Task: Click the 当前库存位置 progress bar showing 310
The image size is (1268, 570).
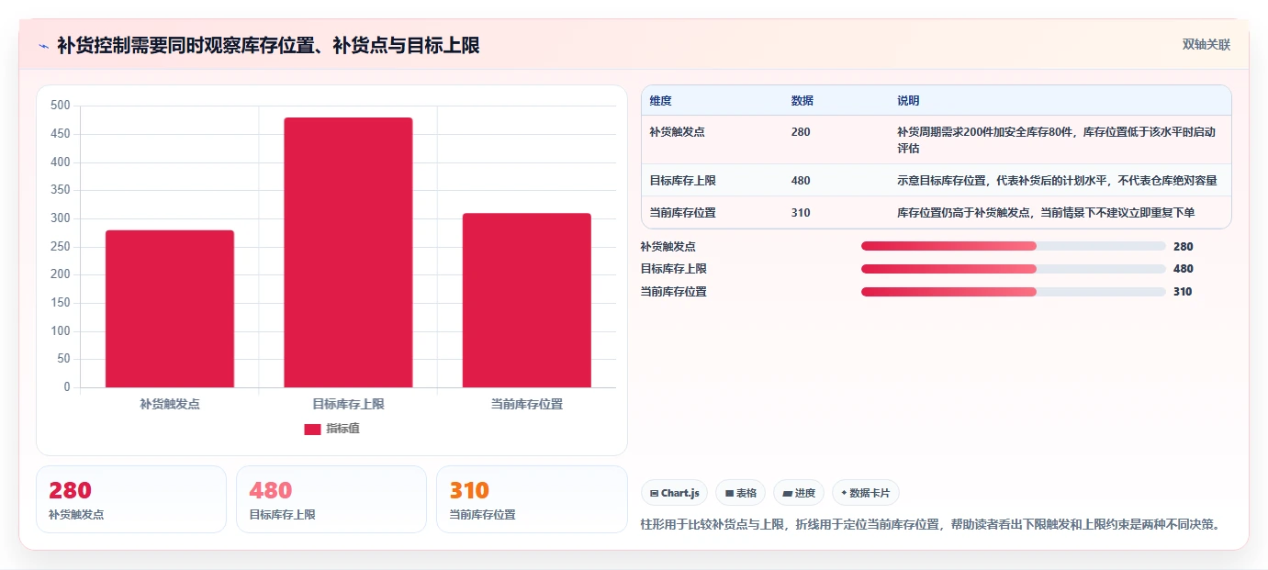Action: pyautogui.click(x=1014, y=292)
